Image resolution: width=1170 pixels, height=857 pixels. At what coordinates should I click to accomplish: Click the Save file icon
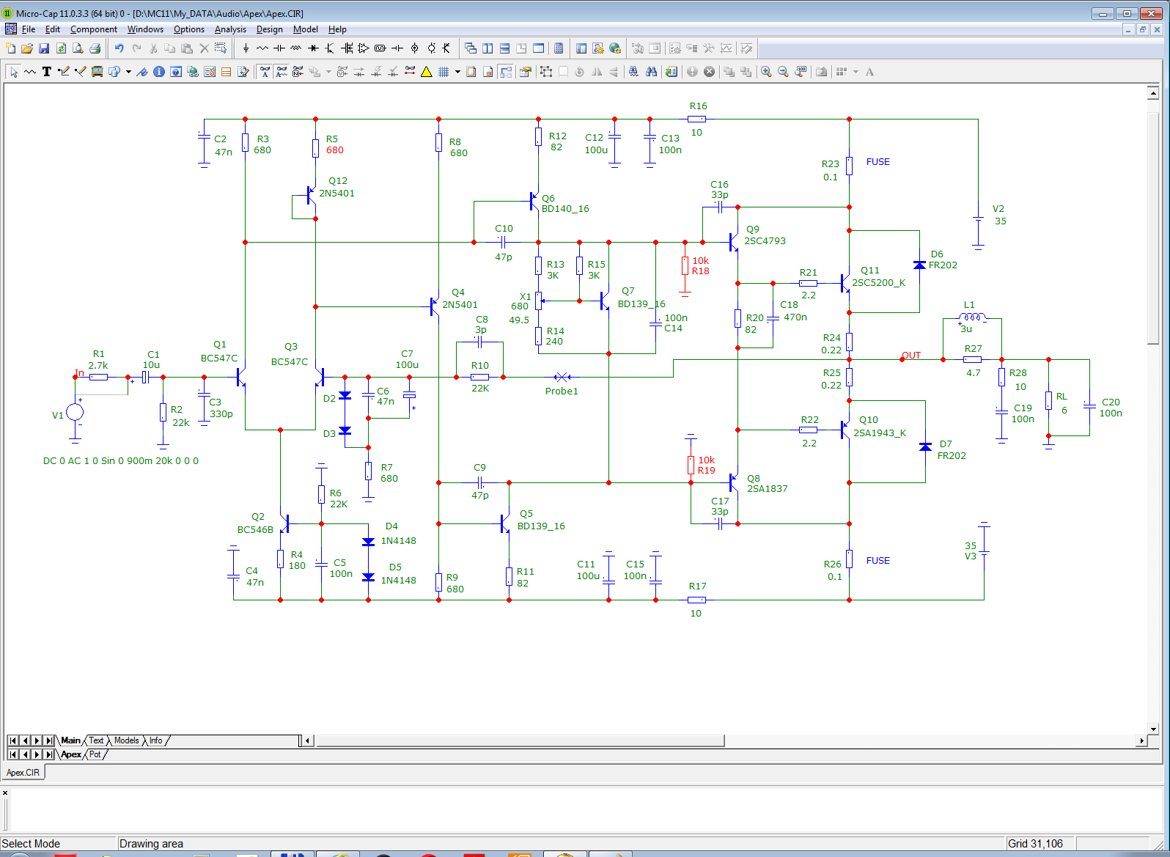pos(44,48)
